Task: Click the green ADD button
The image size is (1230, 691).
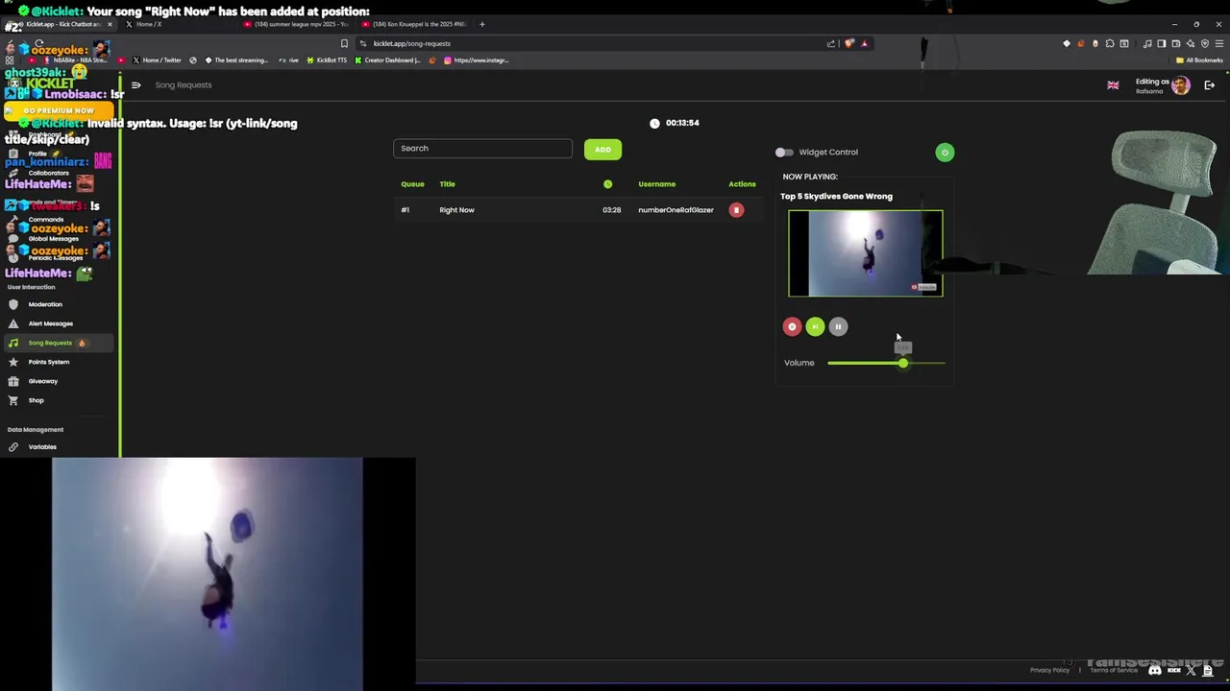Action: (603, 149)
